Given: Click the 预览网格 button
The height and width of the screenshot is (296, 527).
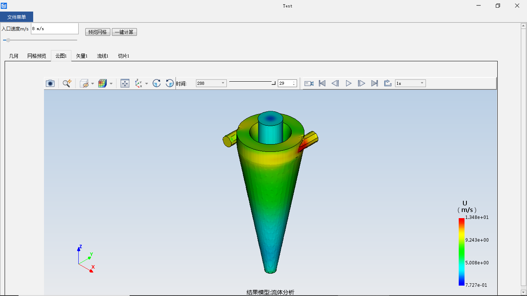Looking at the screenshot, I should pyautogui.click(x=98, y=32).
